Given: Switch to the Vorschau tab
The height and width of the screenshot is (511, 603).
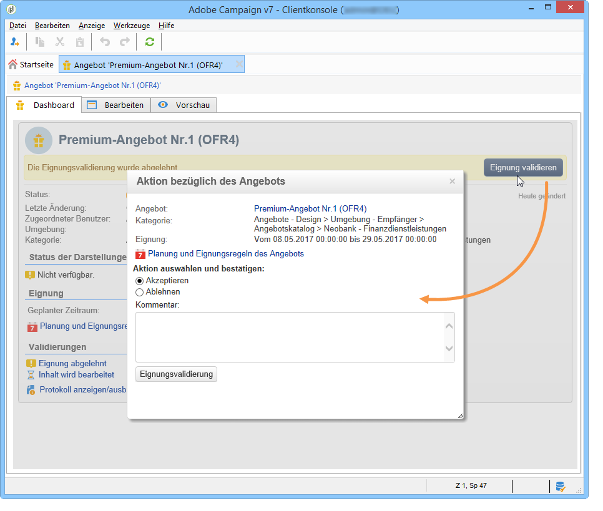Looking at the screenshot, I should [x=184, y=105].
